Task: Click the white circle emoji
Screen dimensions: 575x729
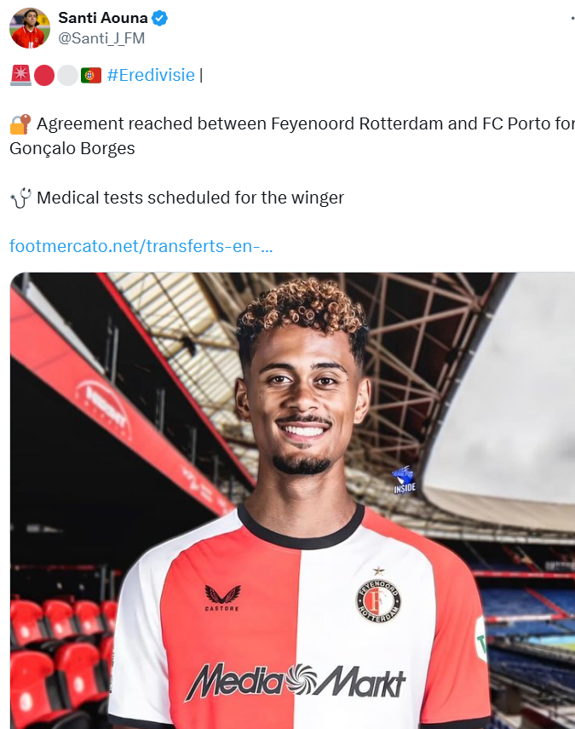Action: coord(68,75)
